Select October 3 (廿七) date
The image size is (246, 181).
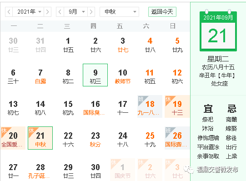(177, 170)
